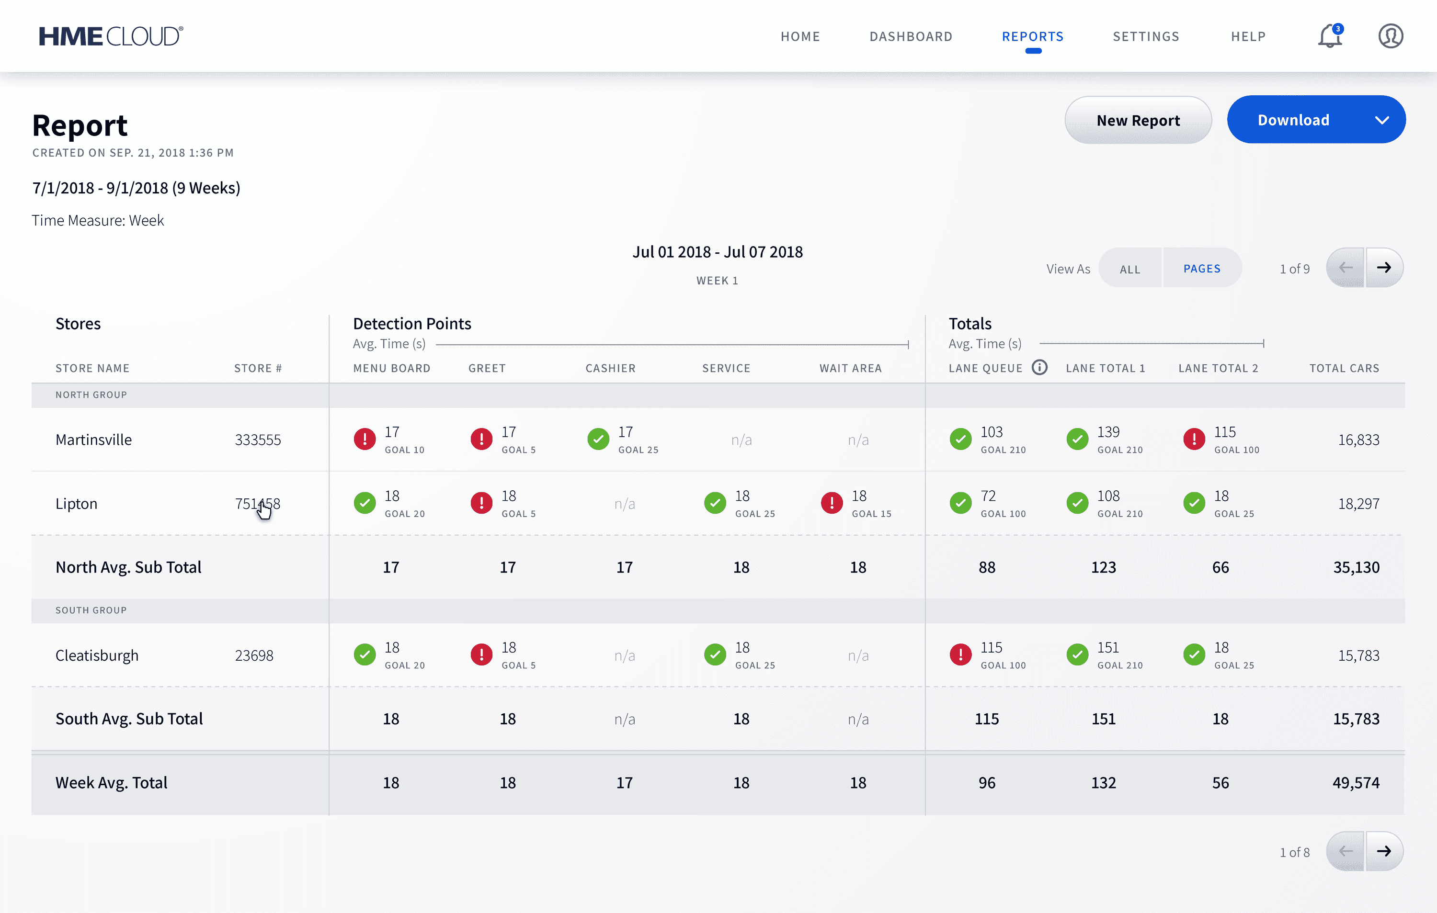Switch the view to ALL
This screenshot has height=913, width=1437.
coord(1129,269)
